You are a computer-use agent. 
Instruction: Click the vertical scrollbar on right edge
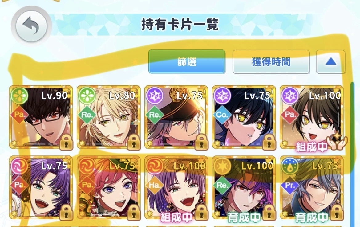point(352,154)
